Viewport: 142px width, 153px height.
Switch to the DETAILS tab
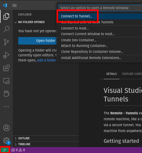[x=111, y=74]
